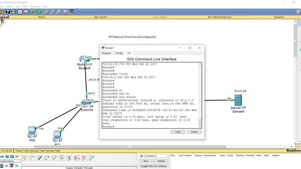Click the Logical workspace tab
The image size is (301, 169).
[x=4, y=17]
